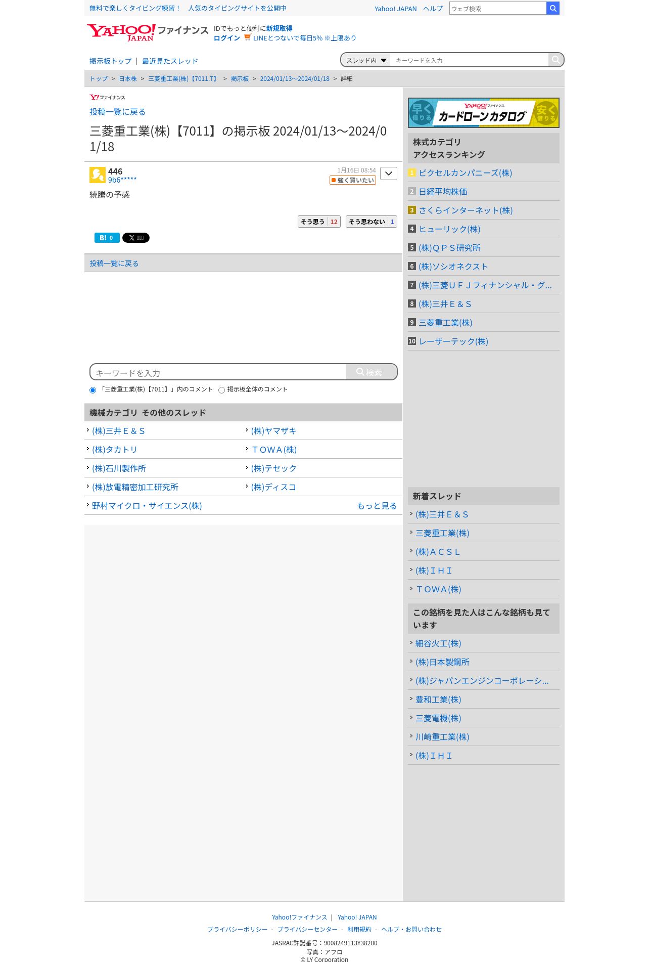The height and width of the screenshot is (962, 649).
Task: Open (株)ACSL in 新着スレッド
Action: coord(438,552)
